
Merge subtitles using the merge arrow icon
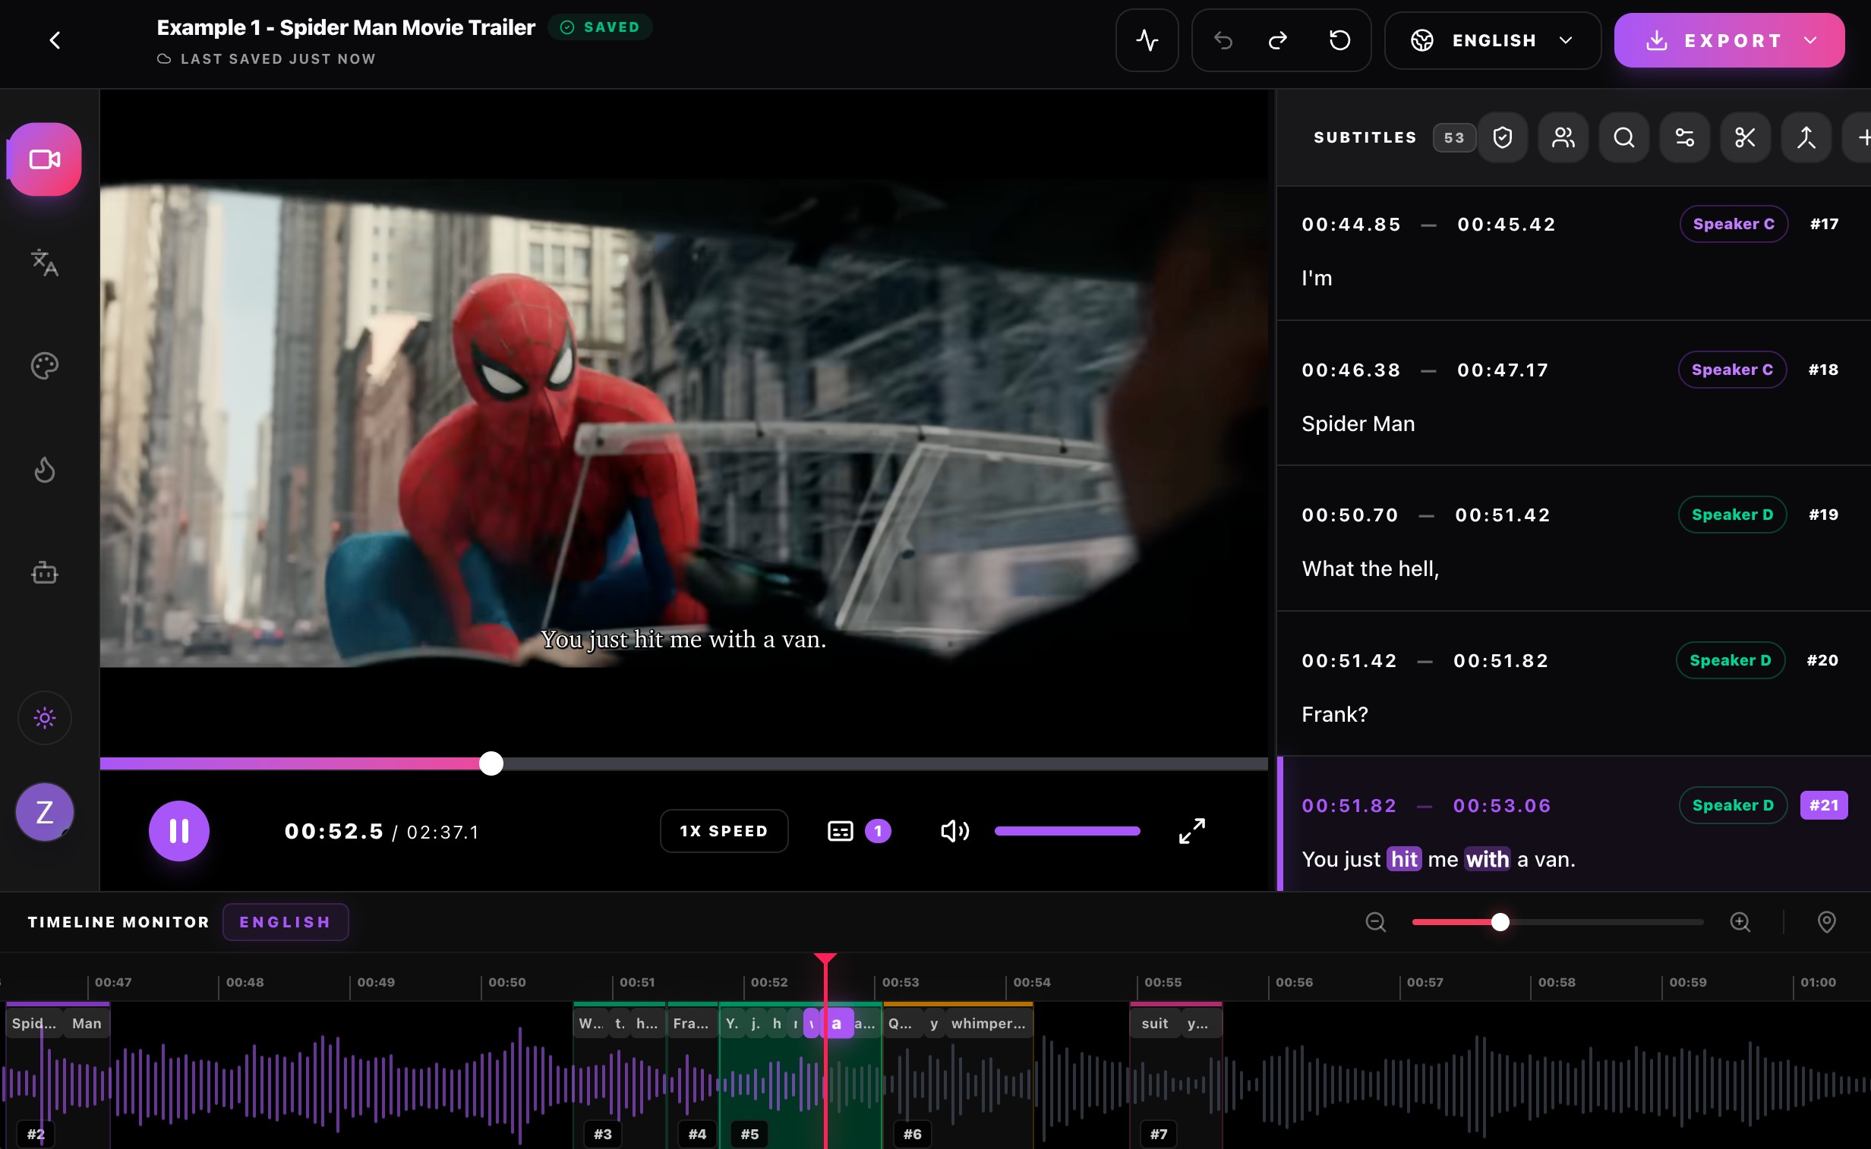click(x=1806, y=137)
